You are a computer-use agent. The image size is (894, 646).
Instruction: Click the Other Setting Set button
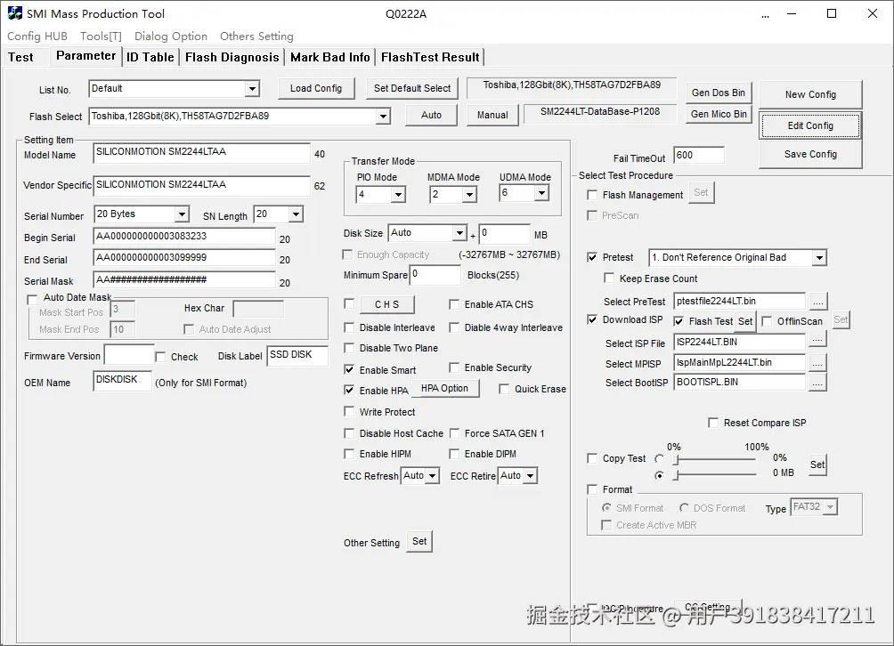click(x=419, y=541)
